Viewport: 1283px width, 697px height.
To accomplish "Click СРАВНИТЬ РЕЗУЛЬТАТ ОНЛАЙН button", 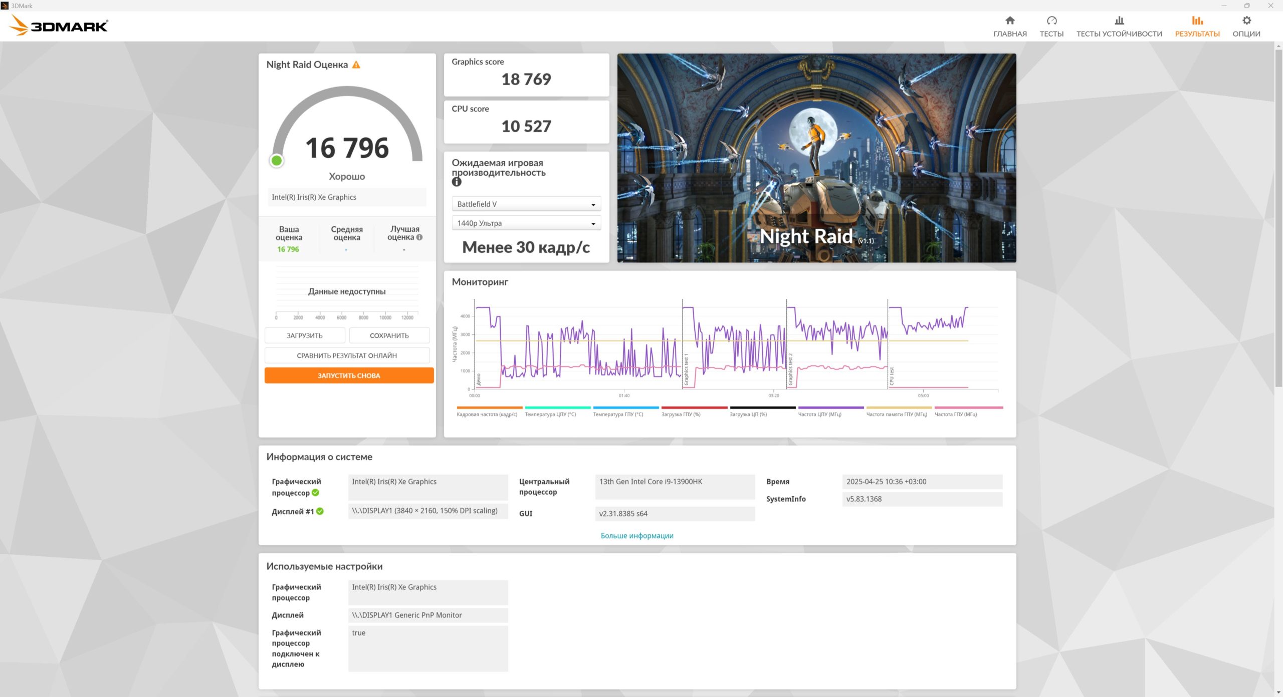I will click(347, 356).
